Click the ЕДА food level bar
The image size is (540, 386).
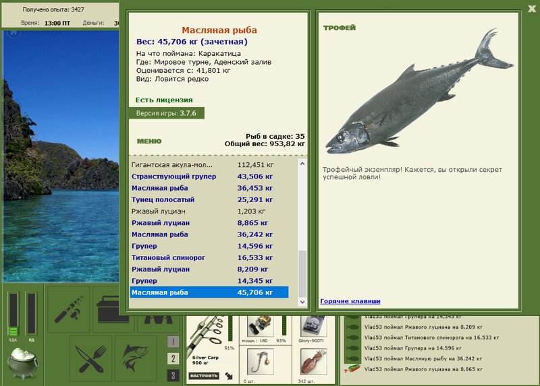point(13,314)
